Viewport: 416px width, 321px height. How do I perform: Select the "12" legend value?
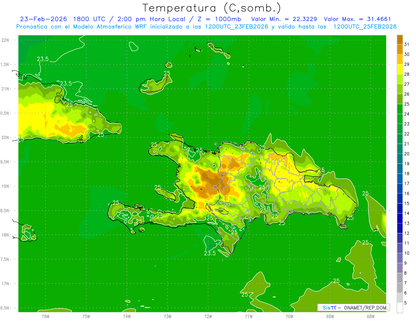click(x=407, y=233)
